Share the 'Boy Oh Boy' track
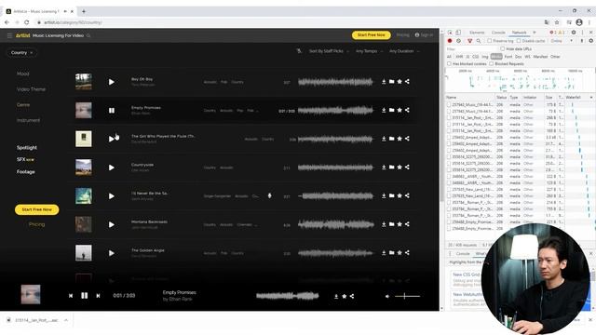 [x=407, y=81]
